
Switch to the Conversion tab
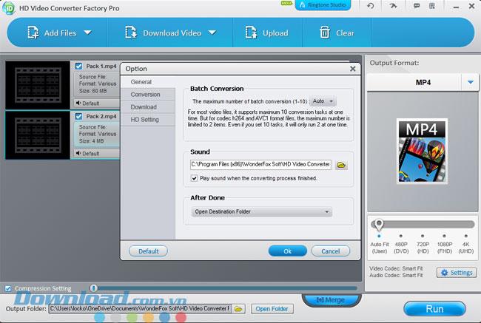(146, 95)
